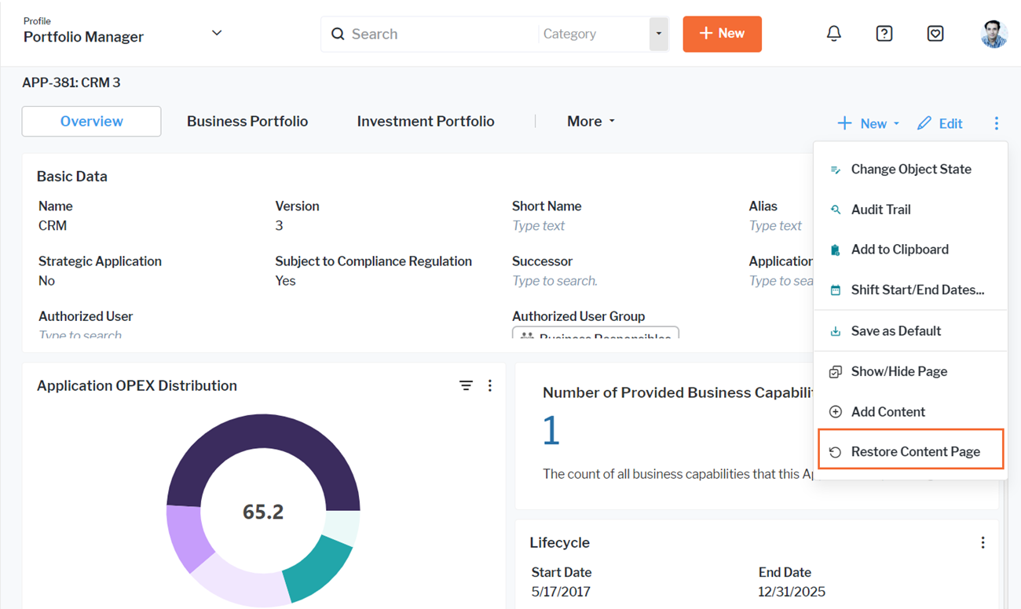Expand the More tabs dropdown
The height and width of the screenshot is (609, 1021).
591,122
